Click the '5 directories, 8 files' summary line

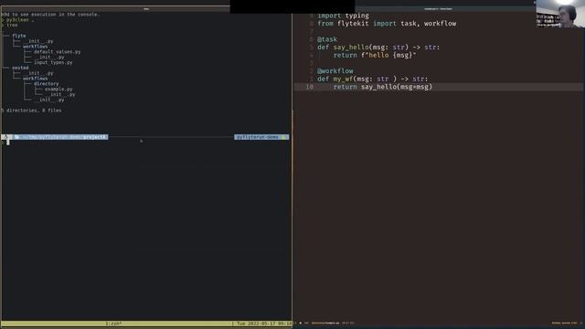[31, 111]
